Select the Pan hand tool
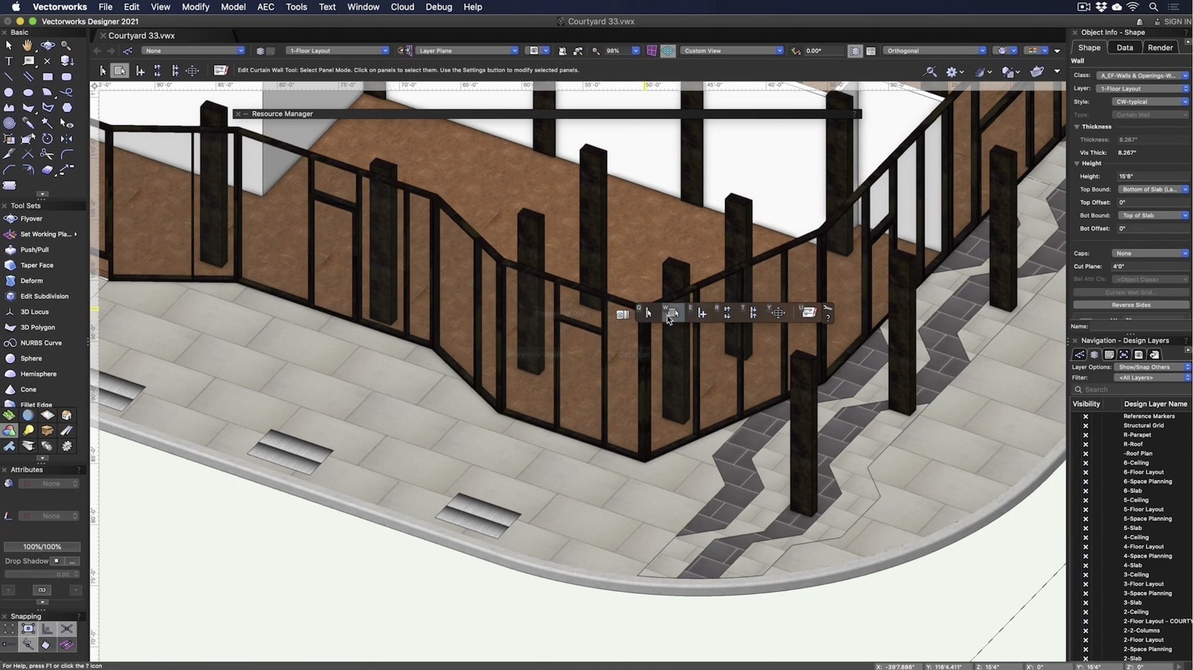 28,46
